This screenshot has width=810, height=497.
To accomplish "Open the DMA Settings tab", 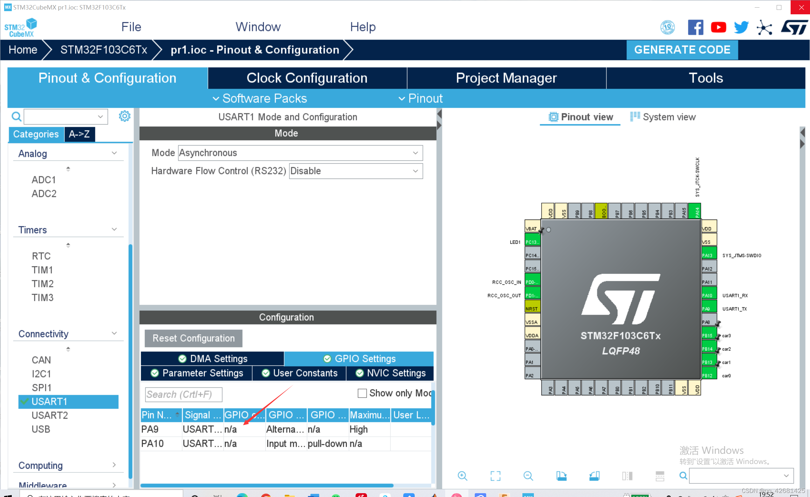I will [x=212, y=359].
